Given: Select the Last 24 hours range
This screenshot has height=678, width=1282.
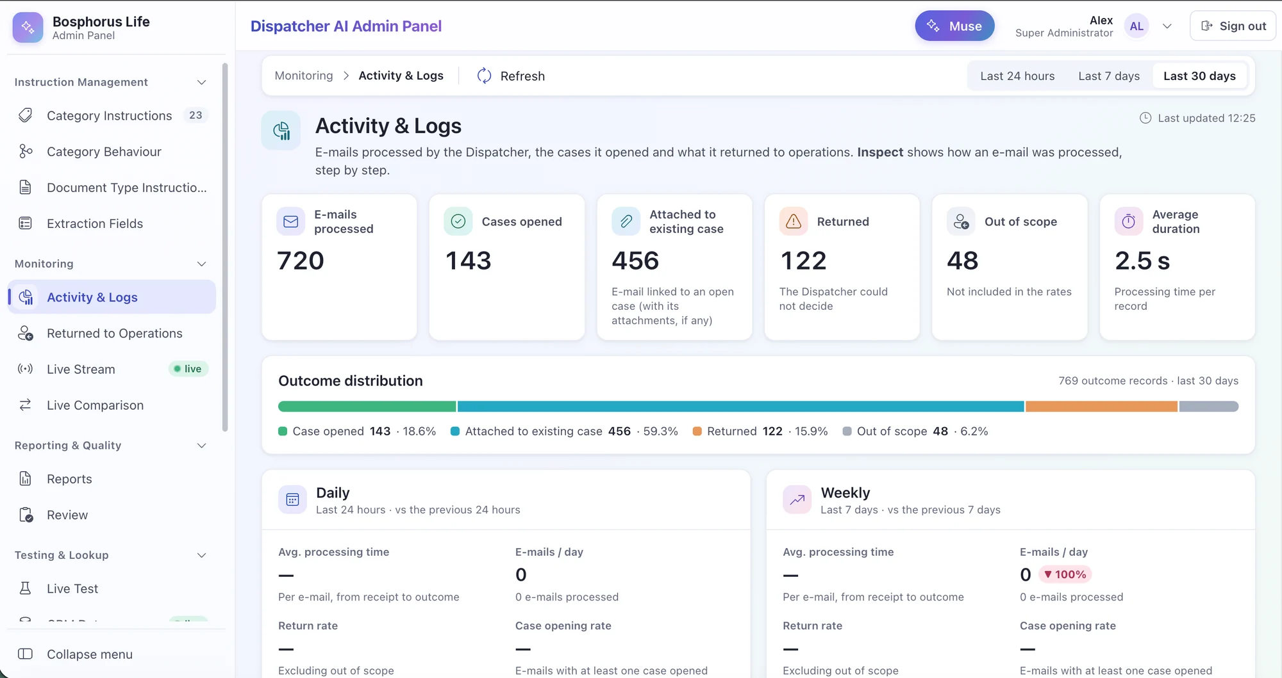Looking at the screenshot, I should [x=1017, y=76].
